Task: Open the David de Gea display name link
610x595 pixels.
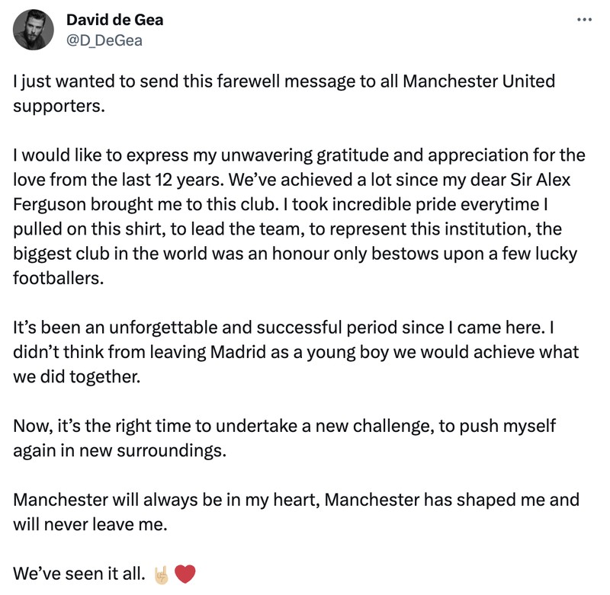Action: tap(114, 20)
